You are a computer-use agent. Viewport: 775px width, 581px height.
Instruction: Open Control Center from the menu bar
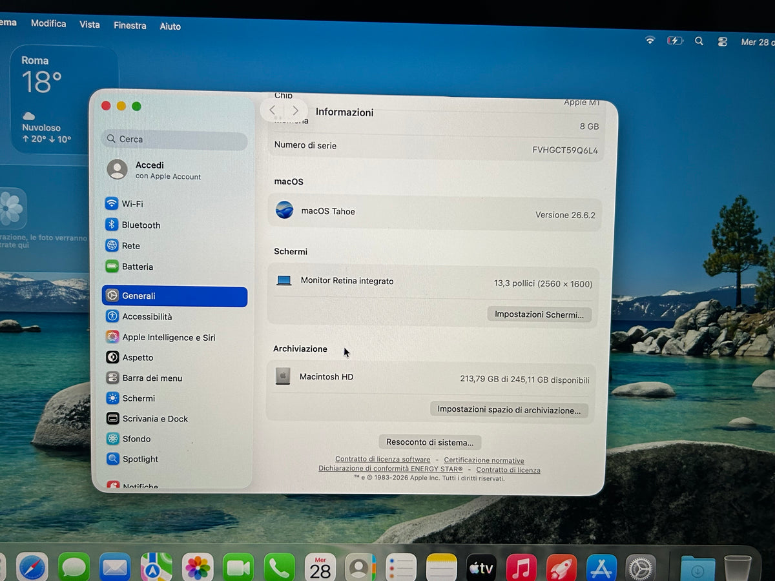pyautogui.click(x=723, y=41)
